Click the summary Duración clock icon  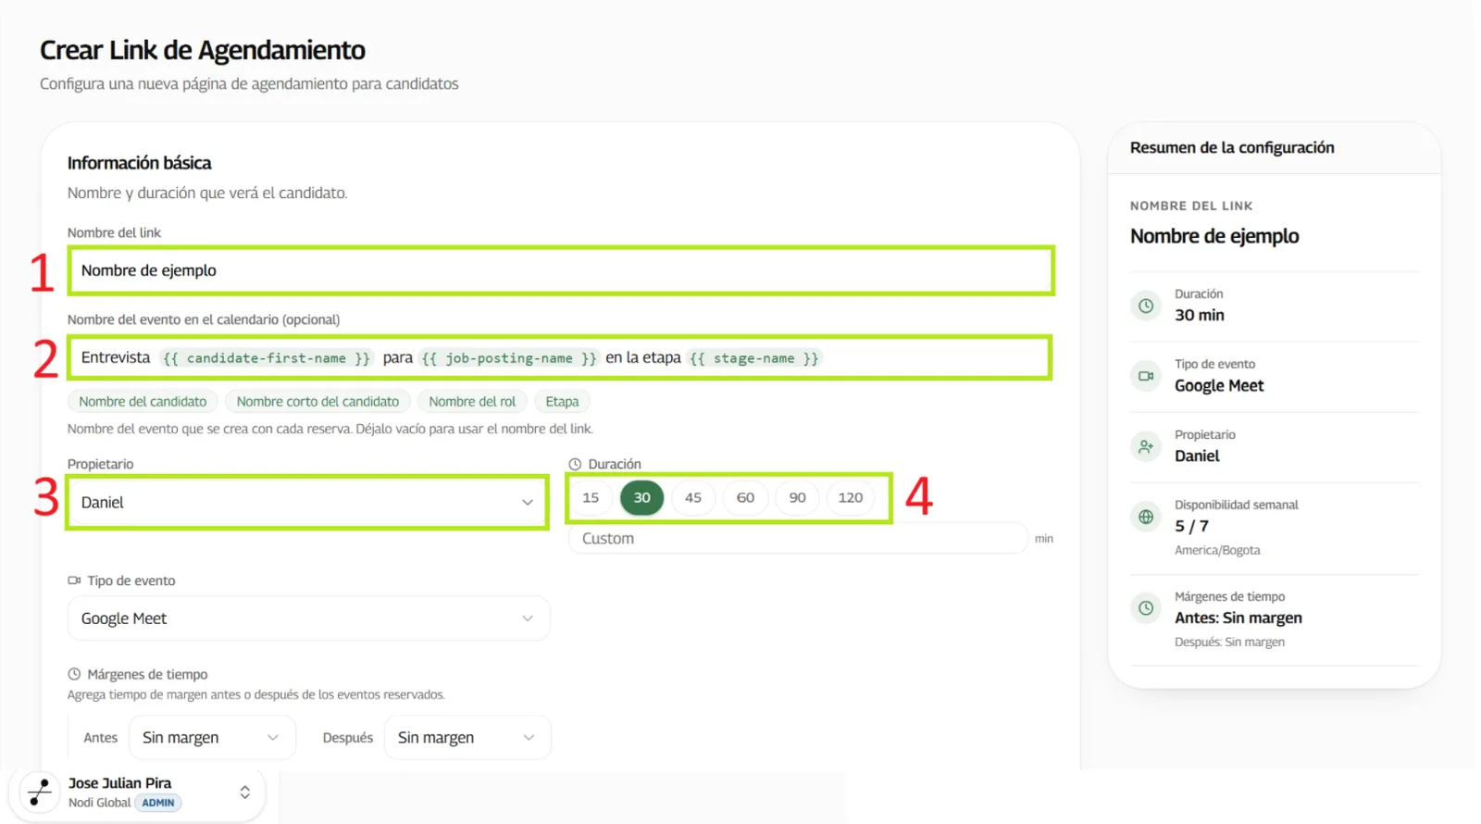click(x=1146, y=306)
